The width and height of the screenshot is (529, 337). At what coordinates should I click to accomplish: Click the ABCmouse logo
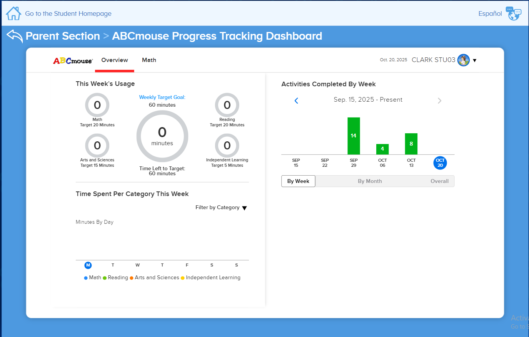click(73, 60)
